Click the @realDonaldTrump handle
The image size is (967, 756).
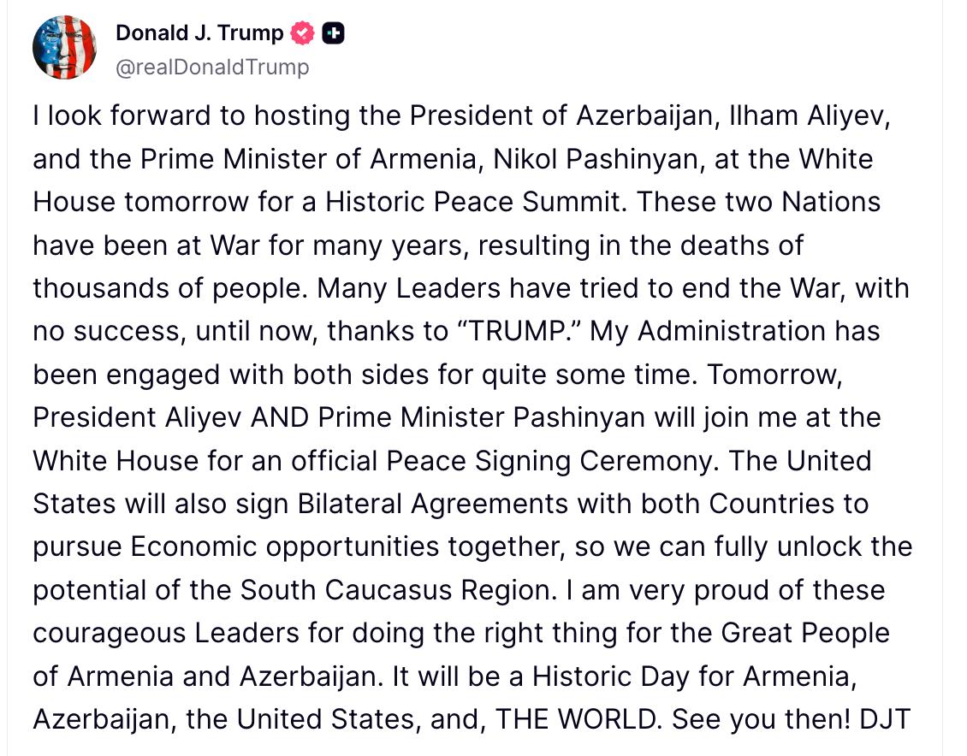click(211, 67)
